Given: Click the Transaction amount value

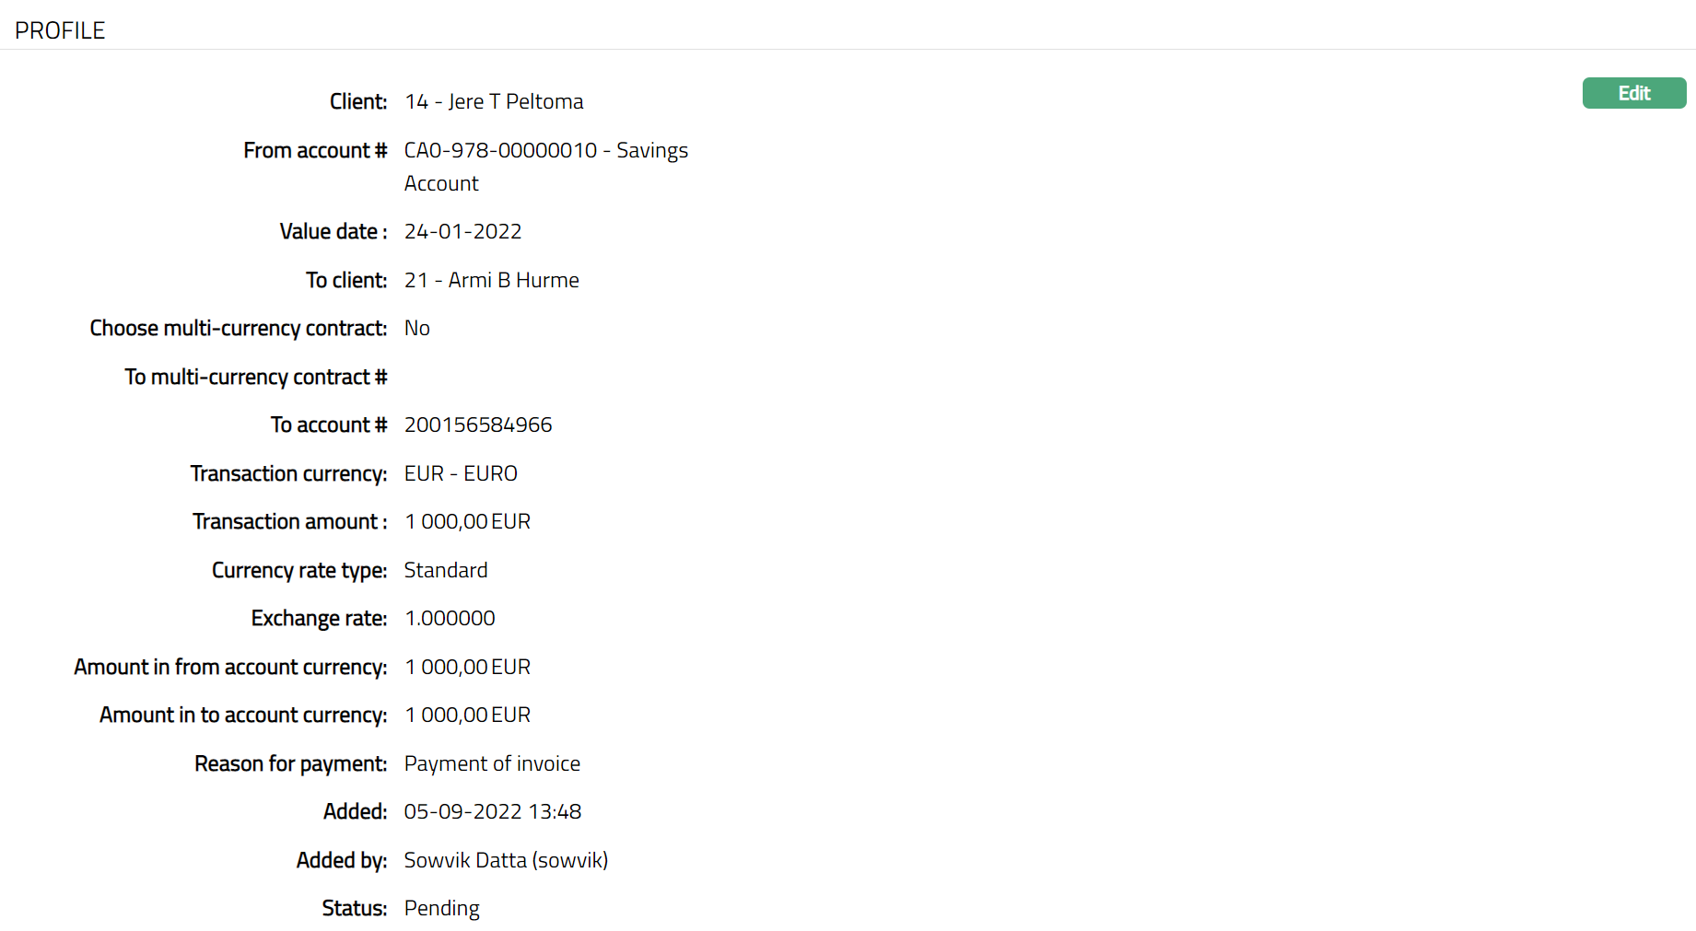Looking at the screenshot, I should [x=467, y=521].
